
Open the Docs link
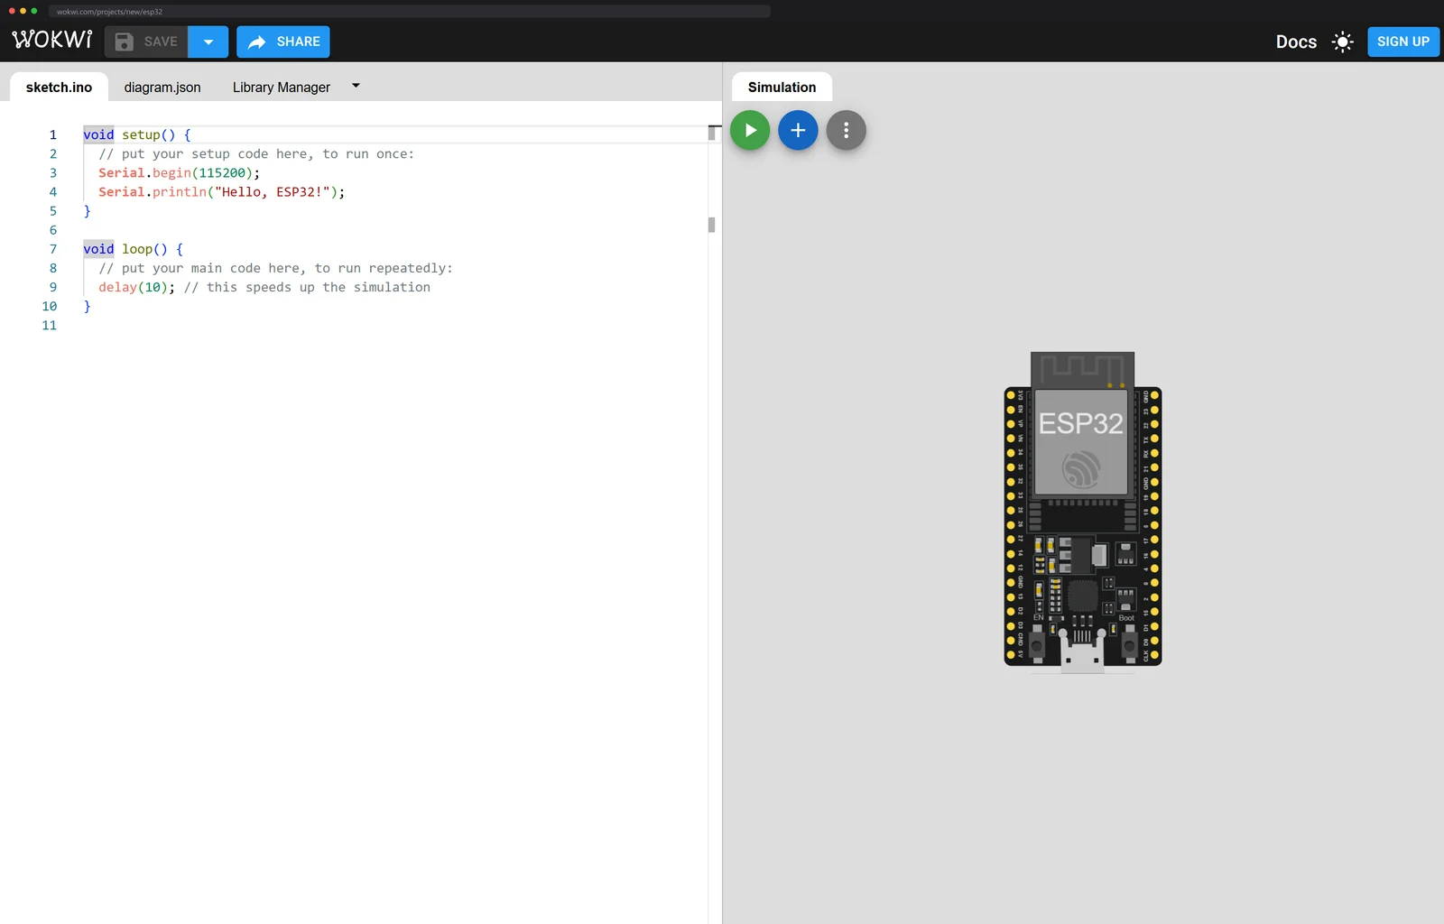click(1296, 42)
